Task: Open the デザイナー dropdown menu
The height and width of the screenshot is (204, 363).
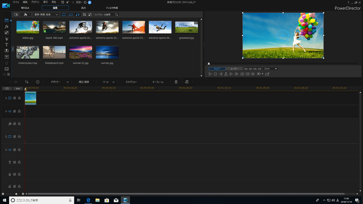Action: tap(60, 82)
